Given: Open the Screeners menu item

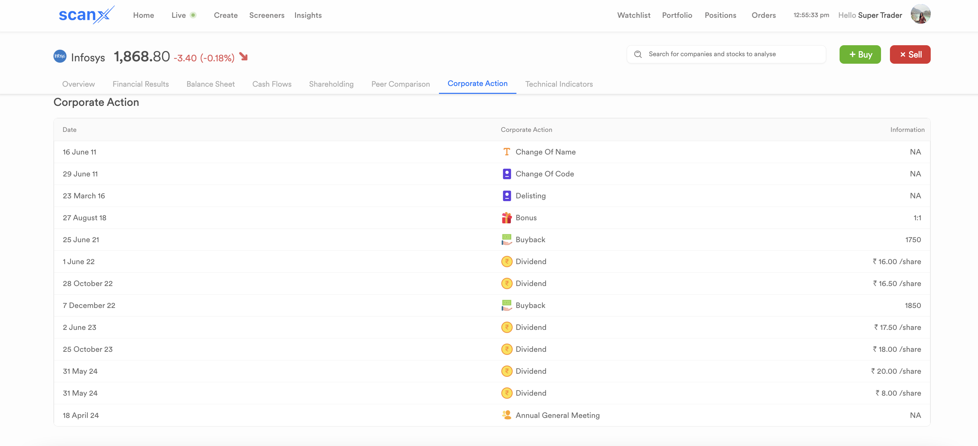Looking at the screenshot, I should point(267,15).
